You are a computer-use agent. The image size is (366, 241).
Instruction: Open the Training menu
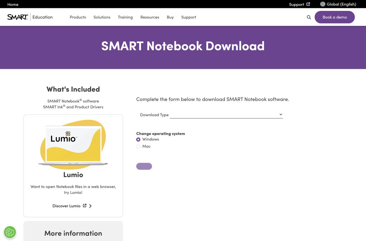coord(125,17)
